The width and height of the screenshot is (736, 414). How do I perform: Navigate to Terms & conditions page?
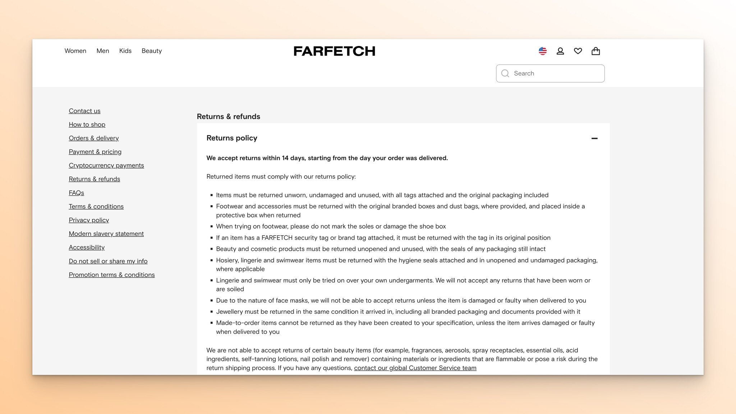tap(96, 206)
